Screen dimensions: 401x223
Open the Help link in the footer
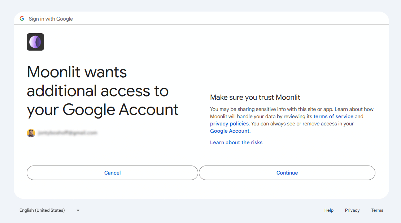[329, 210]
